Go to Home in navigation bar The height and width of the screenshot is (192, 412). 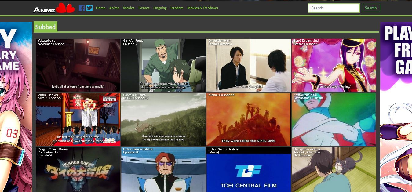tap(100, 8)
